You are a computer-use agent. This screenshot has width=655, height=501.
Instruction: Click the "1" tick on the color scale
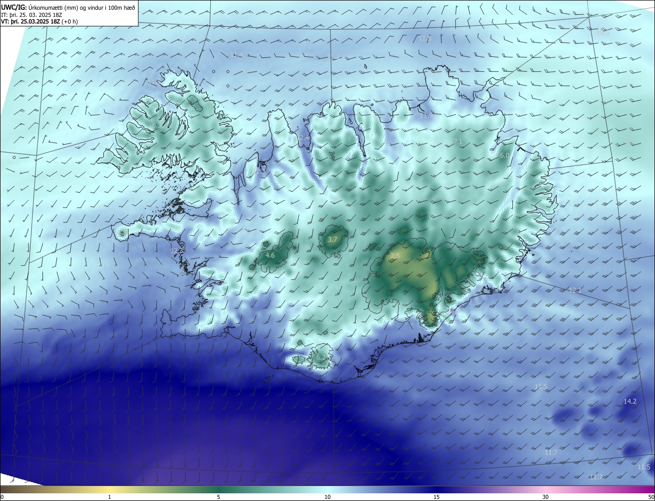[x=110, y=497]
